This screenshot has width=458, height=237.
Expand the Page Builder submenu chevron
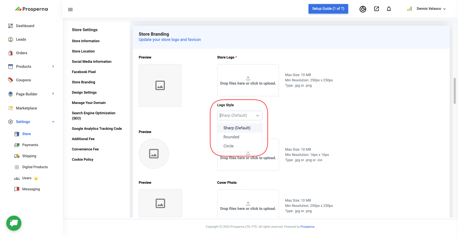(53, 94)
